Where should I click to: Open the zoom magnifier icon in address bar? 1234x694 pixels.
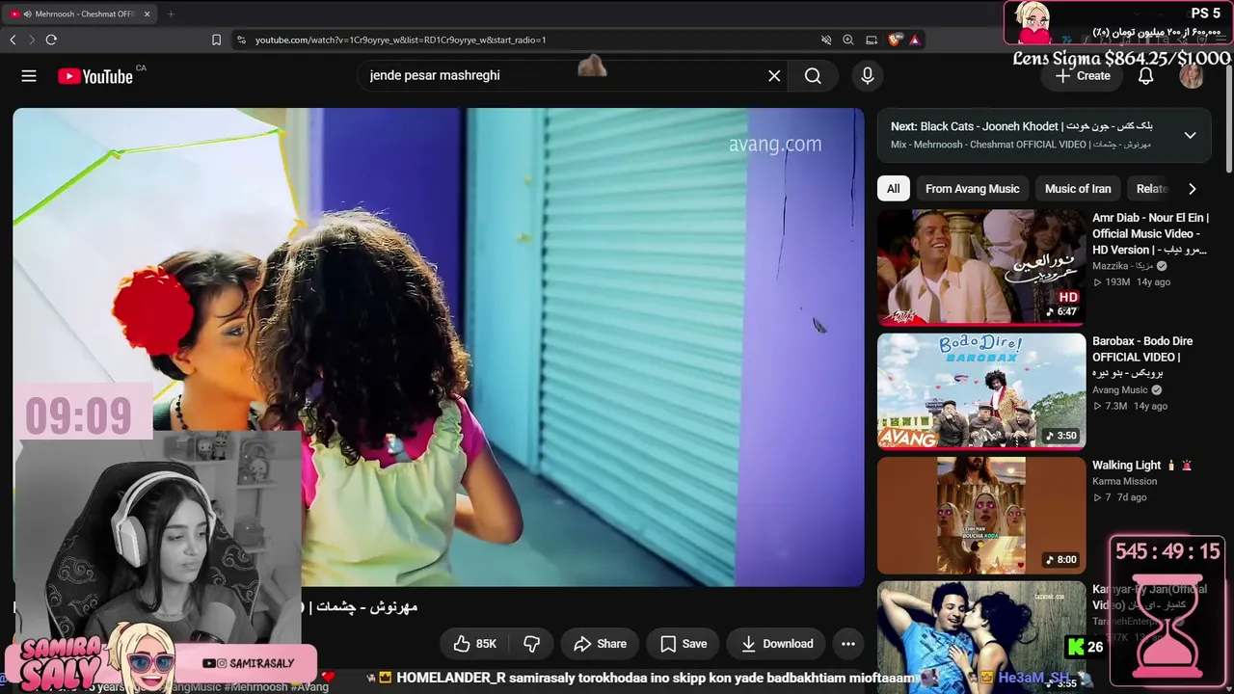click(x=848, y=40)
